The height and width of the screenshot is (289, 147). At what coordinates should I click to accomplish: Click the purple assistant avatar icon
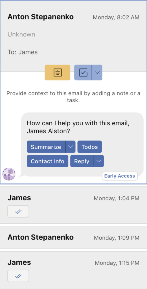tap(9, 174)
